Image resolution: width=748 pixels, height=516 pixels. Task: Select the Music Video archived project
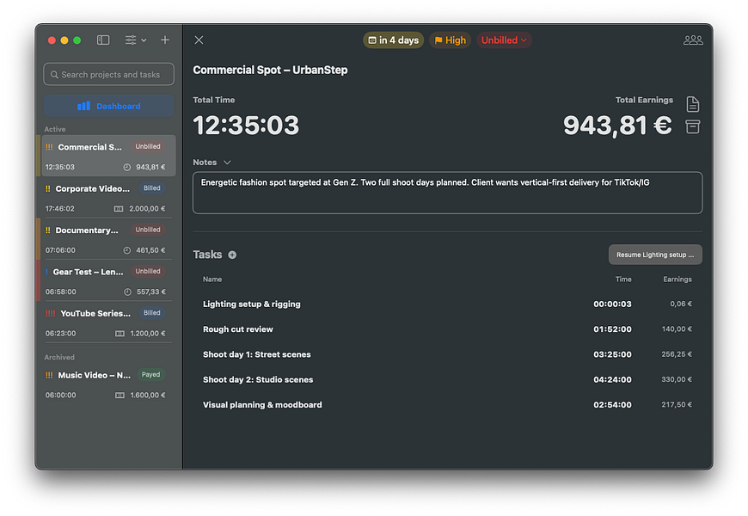[106, 384]
